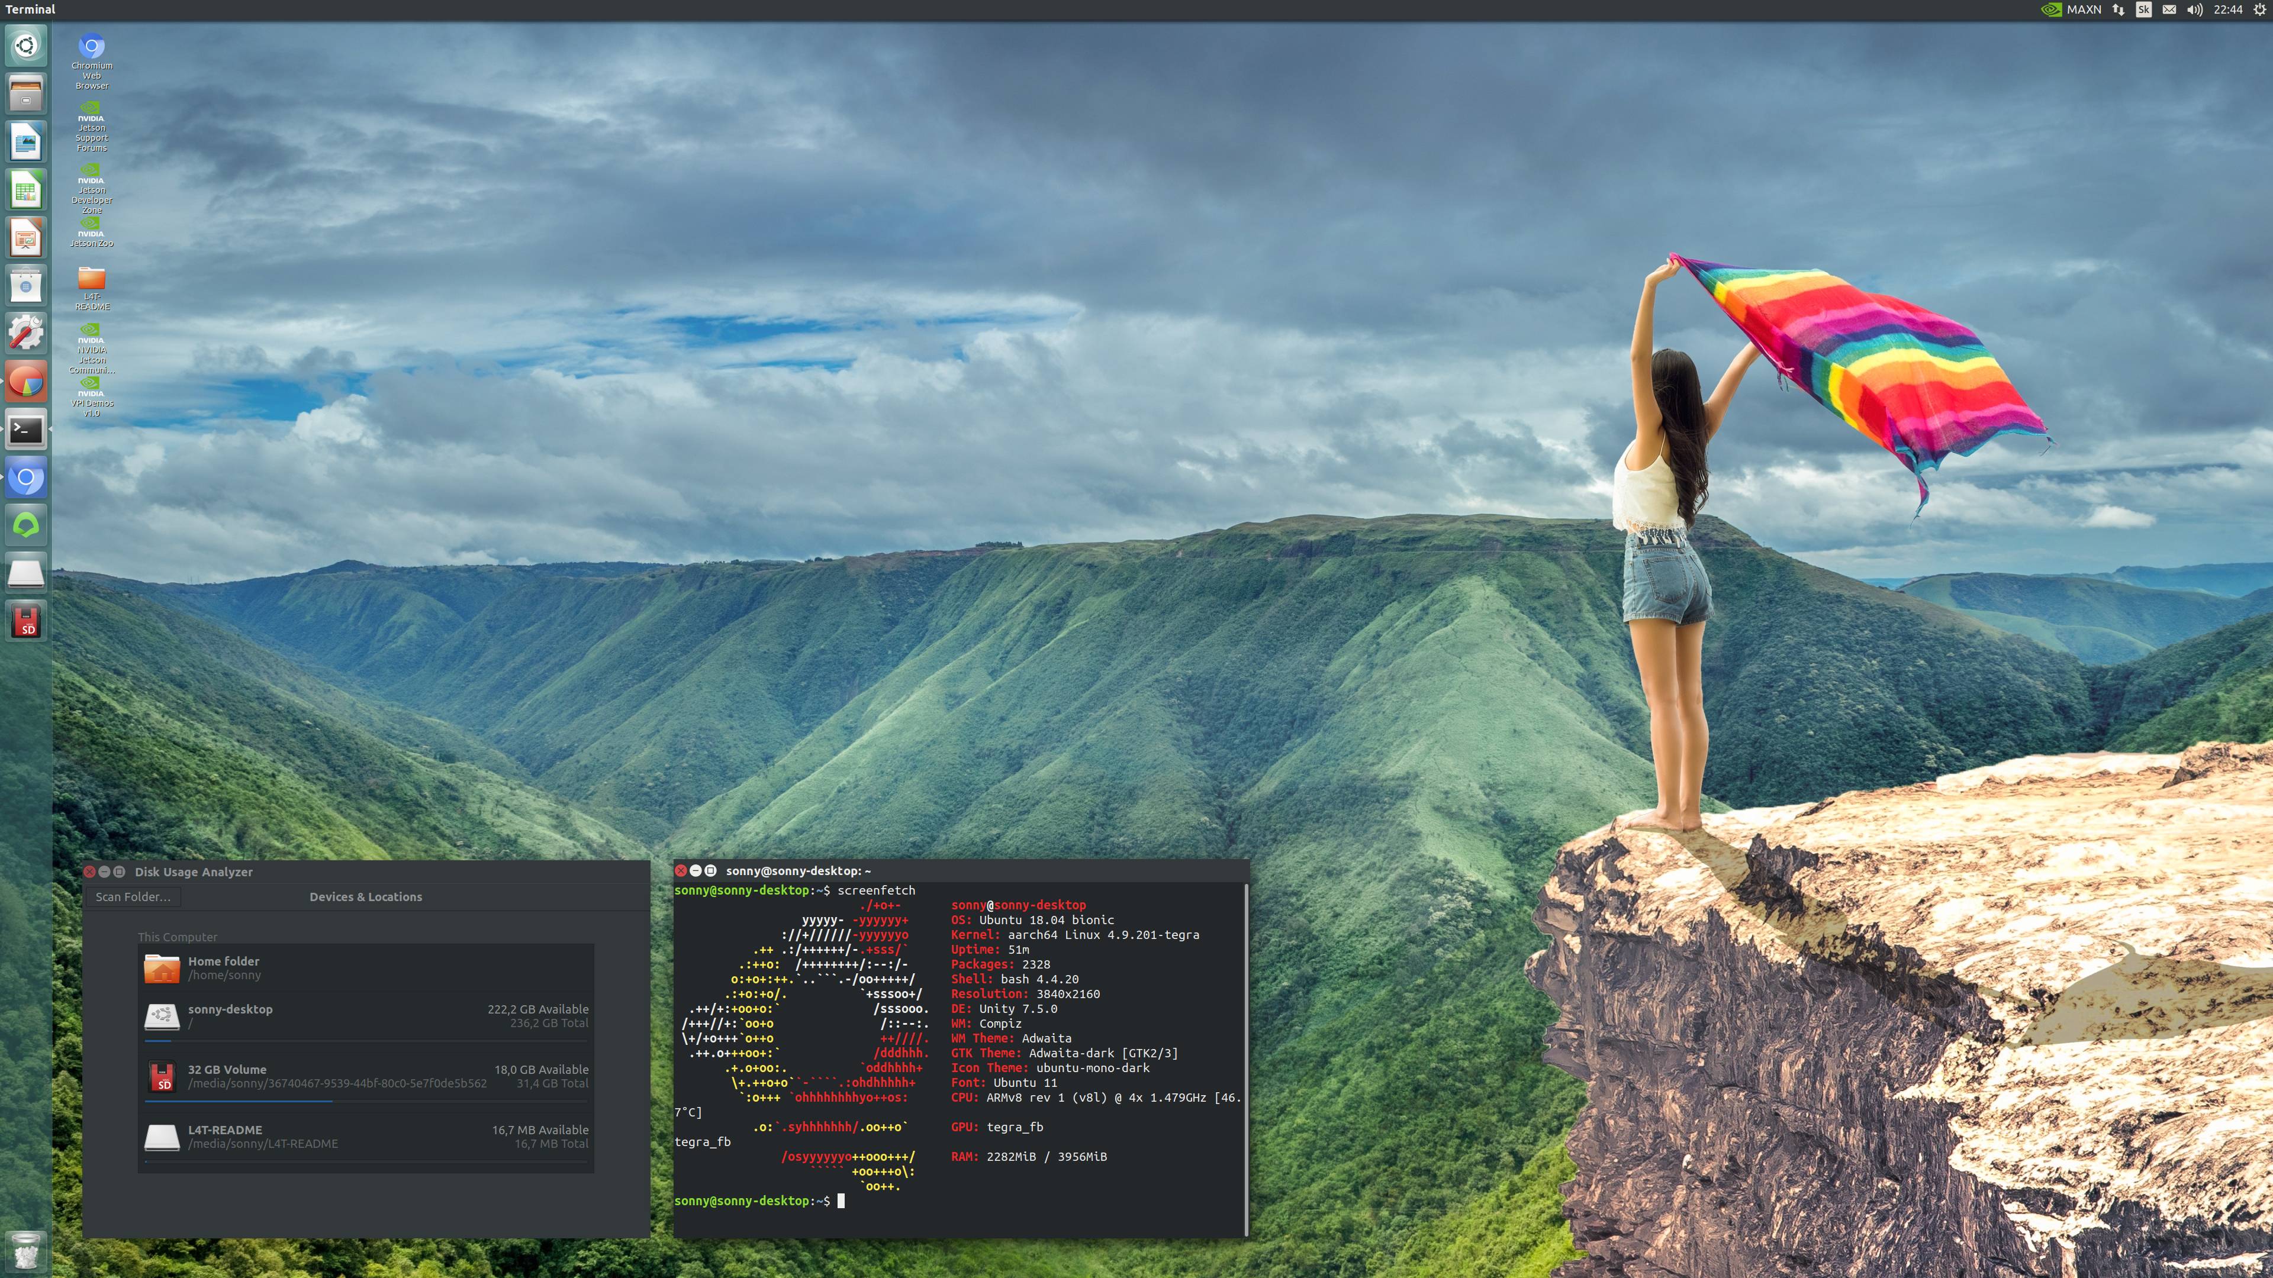Select the Terminal icon in the launcher
The height and width of the screenshot is (1278, 2273).
(25, 430)
